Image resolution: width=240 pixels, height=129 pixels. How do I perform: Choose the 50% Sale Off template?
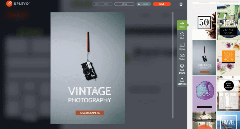204,22
